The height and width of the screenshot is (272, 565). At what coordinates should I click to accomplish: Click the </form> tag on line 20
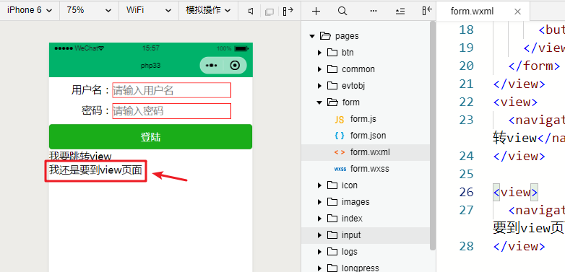534,66
